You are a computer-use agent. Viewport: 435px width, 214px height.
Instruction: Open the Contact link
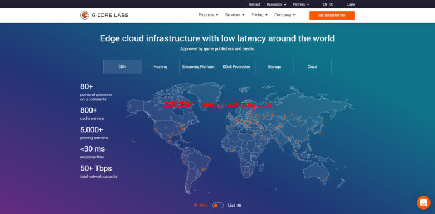[x=254, y=4]
